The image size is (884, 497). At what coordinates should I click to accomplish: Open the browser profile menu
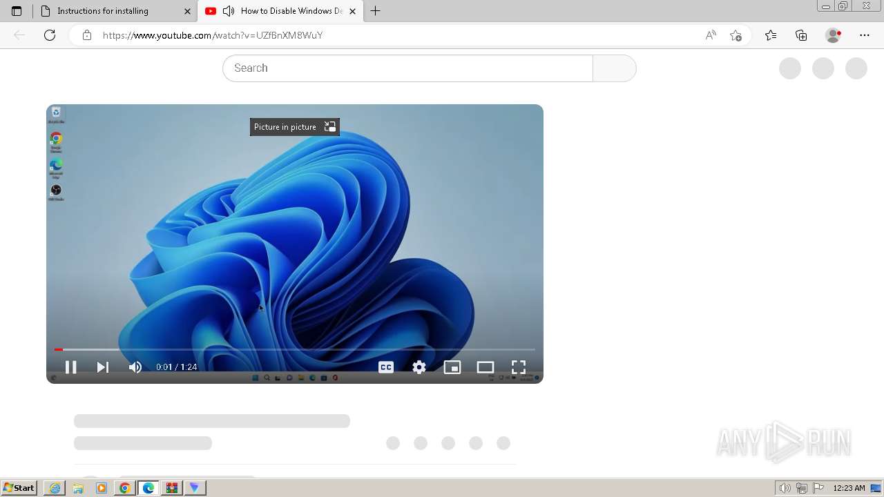834,35
